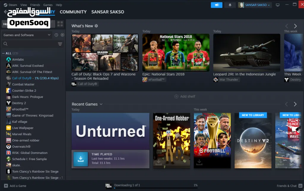Click the One-armed robber list icon
This screenshot has width=304, height=191.
[9, 140]
